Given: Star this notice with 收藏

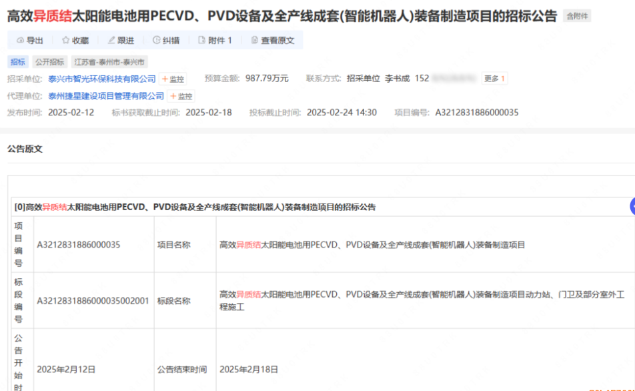Looking at the screenshot, I should coord(75,41).
